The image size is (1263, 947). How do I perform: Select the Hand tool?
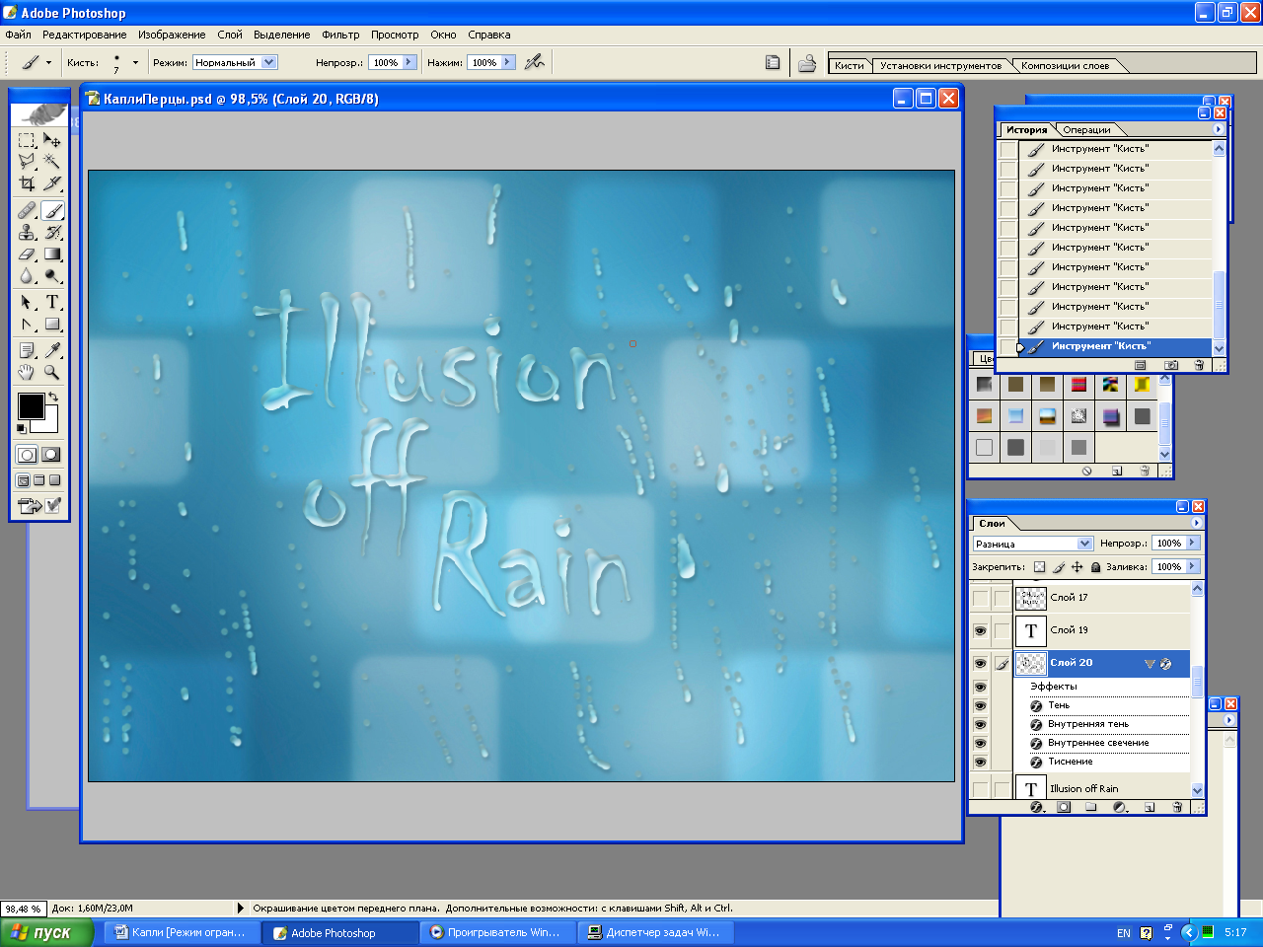tap(27, 372)
